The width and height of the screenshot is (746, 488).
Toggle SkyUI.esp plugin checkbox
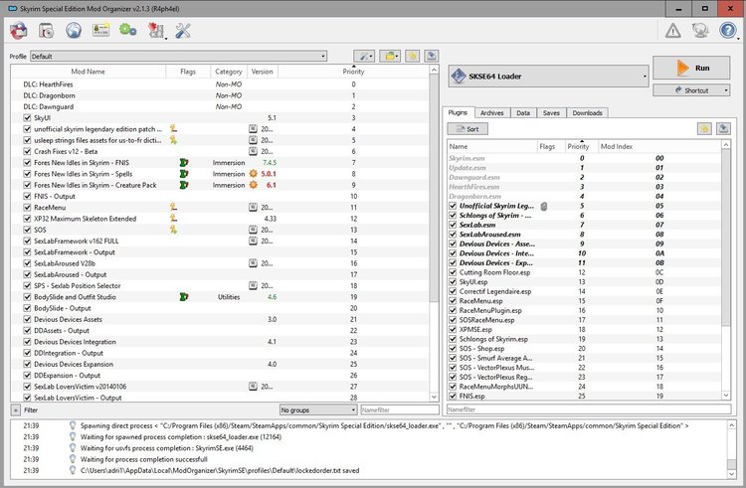pos(453,282)
